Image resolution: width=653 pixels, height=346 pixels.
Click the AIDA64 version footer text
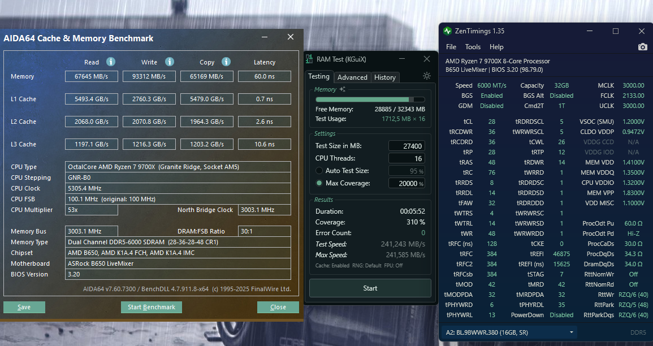(x=187, y=289)
